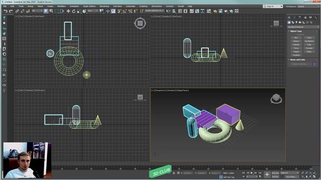This screenshot has width=321, height=180.
Task: Click the Go to Start playback button
Action: point(244,173)
